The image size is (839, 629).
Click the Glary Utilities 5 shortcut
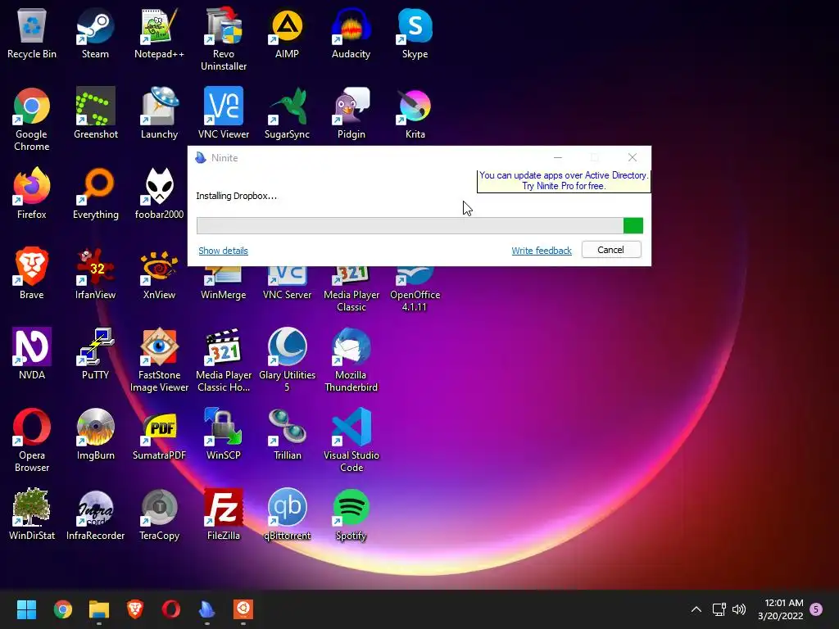click(x=287, y=360)
